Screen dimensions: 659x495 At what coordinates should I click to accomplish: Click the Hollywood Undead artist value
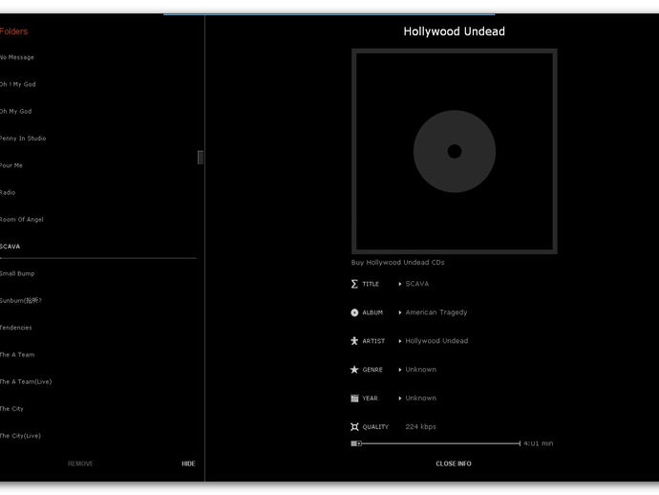tap(436, 340)
